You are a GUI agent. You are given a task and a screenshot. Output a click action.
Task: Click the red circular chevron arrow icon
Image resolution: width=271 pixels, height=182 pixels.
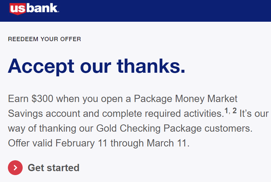(15, 168)
